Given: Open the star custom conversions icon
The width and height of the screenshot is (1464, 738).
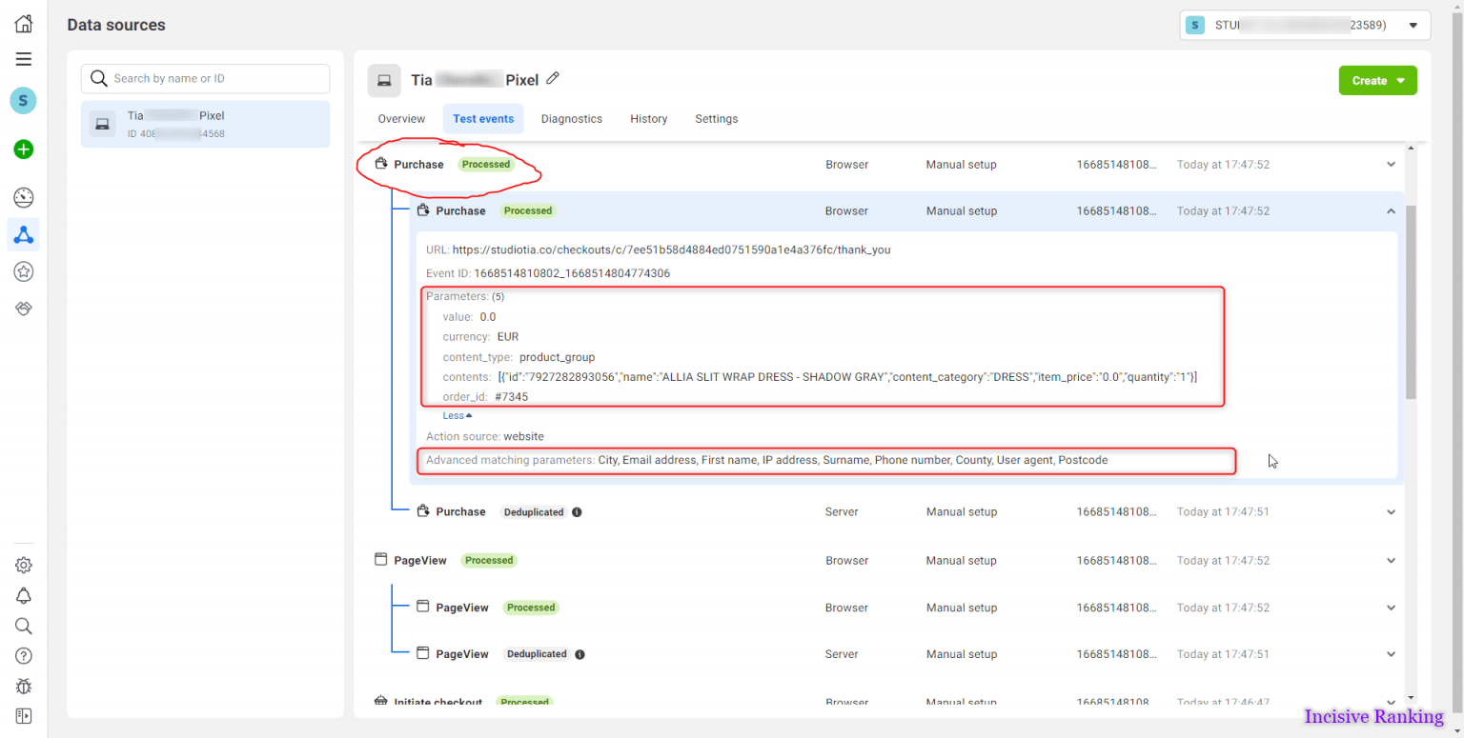Looking at the screenshot, I should point(24,271).
